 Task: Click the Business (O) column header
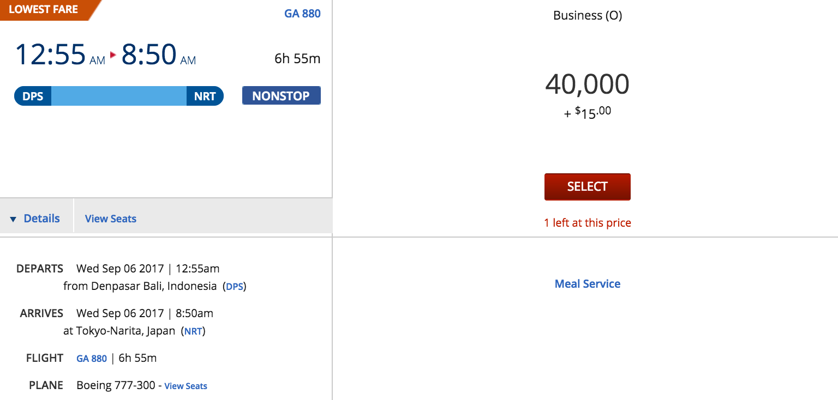[x=587, y=15]
